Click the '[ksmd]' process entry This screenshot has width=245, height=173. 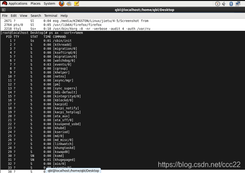[x=58, y=156]
